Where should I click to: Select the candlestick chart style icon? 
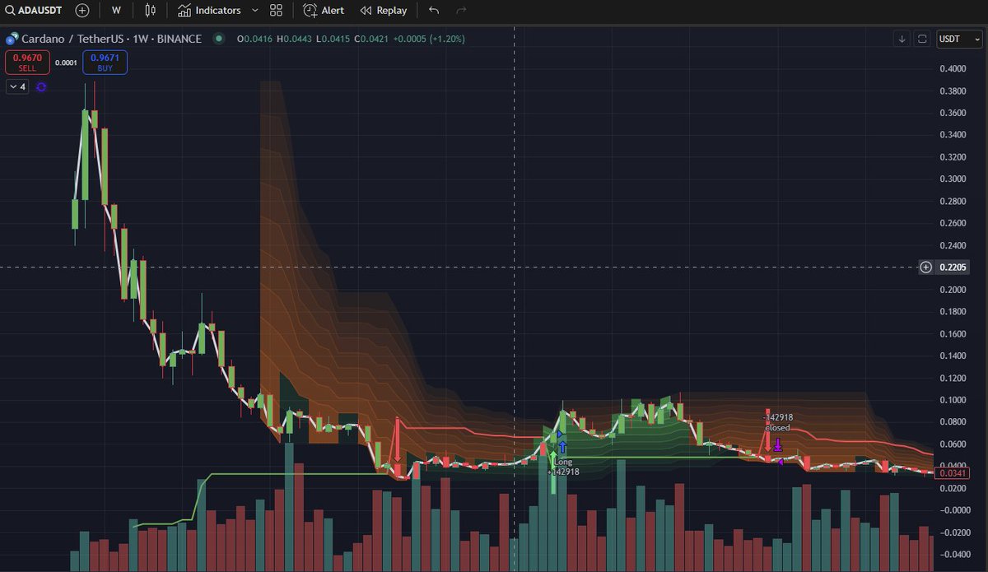tap(149, 10)
